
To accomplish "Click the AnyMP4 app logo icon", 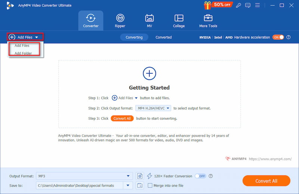I will point(10,5).
